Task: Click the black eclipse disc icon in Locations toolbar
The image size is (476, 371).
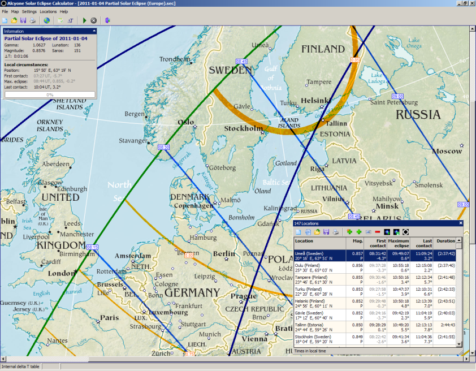Action: (x=405, y=232)
